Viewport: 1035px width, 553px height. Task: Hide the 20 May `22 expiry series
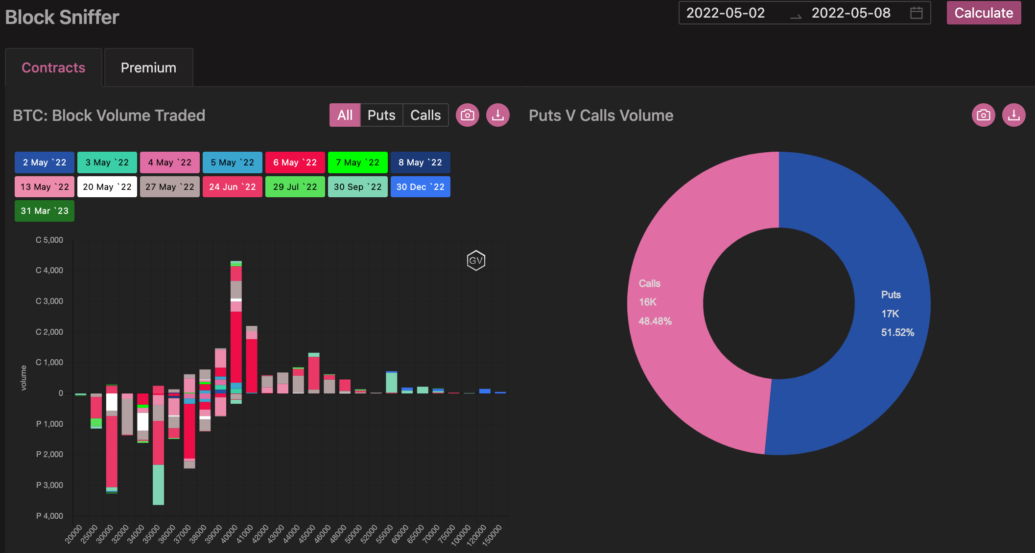(107, 187)
